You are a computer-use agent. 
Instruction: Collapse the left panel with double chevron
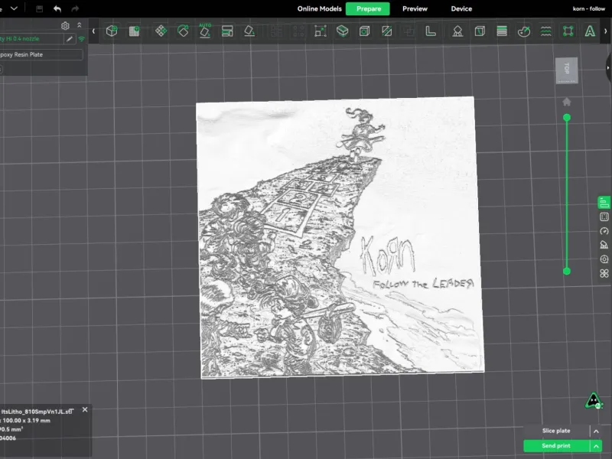[80, 25]
